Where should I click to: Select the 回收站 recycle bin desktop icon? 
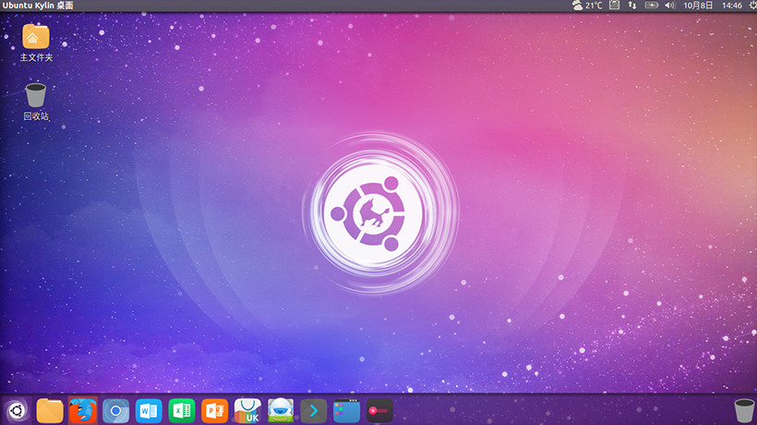coord(36,96)
